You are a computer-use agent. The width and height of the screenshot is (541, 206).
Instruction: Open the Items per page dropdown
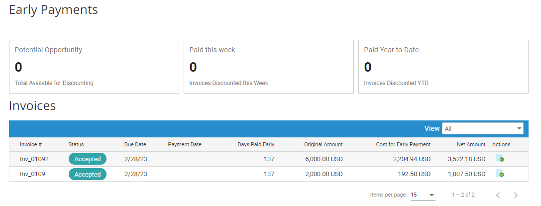point(423,195)
